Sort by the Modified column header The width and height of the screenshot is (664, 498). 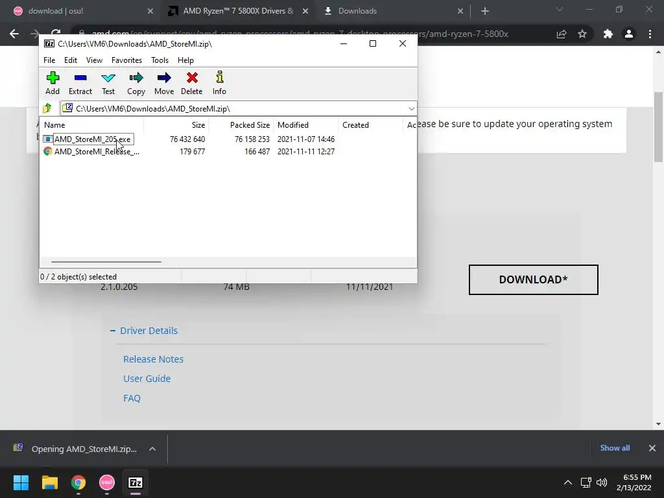tap(306, 125)
